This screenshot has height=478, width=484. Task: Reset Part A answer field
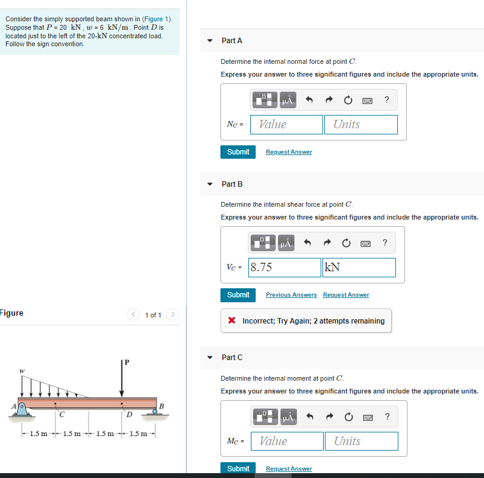348,100
